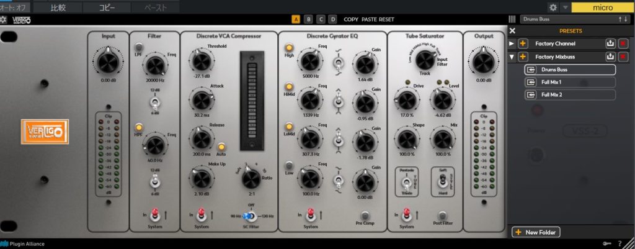This screenshot has width=635, height=249.
Task: Select preset slot D
Action: [x=333, y=19]
